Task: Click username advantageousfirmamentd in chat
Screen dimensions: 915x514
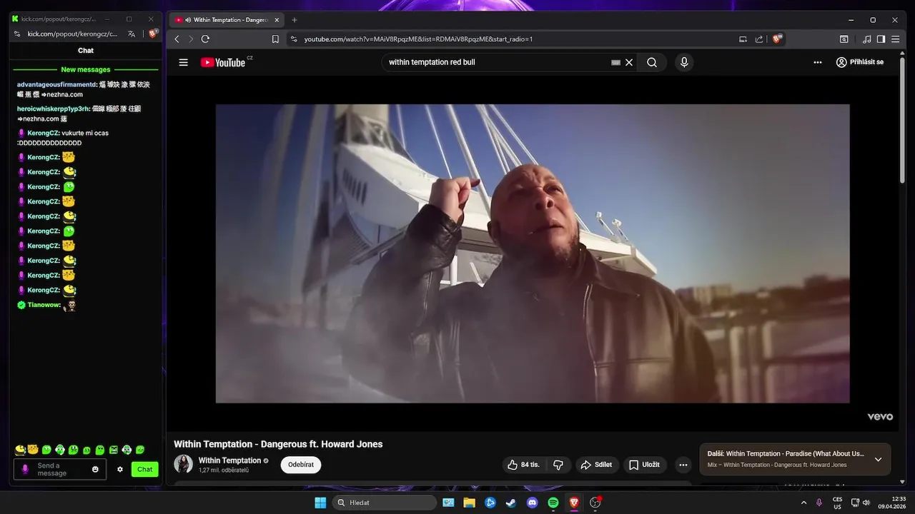Action: point(56,84)
